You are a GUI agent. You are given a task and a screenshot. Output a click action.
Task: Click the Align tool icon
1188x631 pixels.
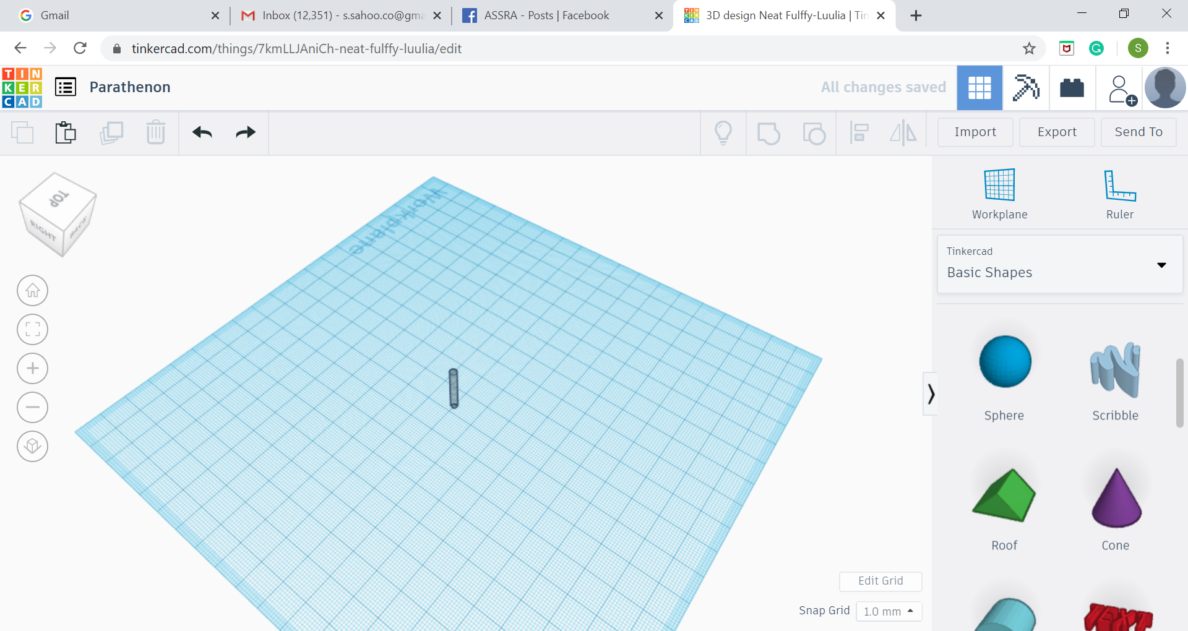coord(859,133)
